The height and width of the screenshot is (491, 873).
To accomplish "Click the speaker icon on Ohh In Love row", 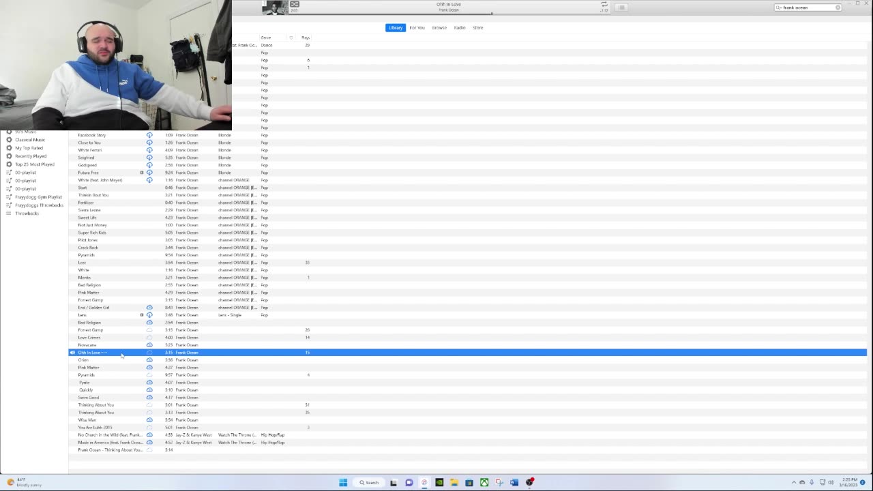I will point(72,353).
